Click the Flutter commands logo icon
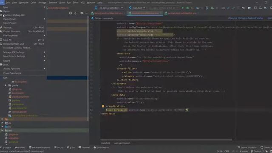This screenshot has width=272, height=153. 93,18
